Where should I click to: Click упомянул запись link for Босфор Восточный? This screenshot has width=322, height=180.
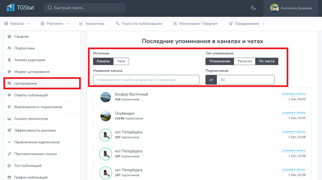[294, 94]
